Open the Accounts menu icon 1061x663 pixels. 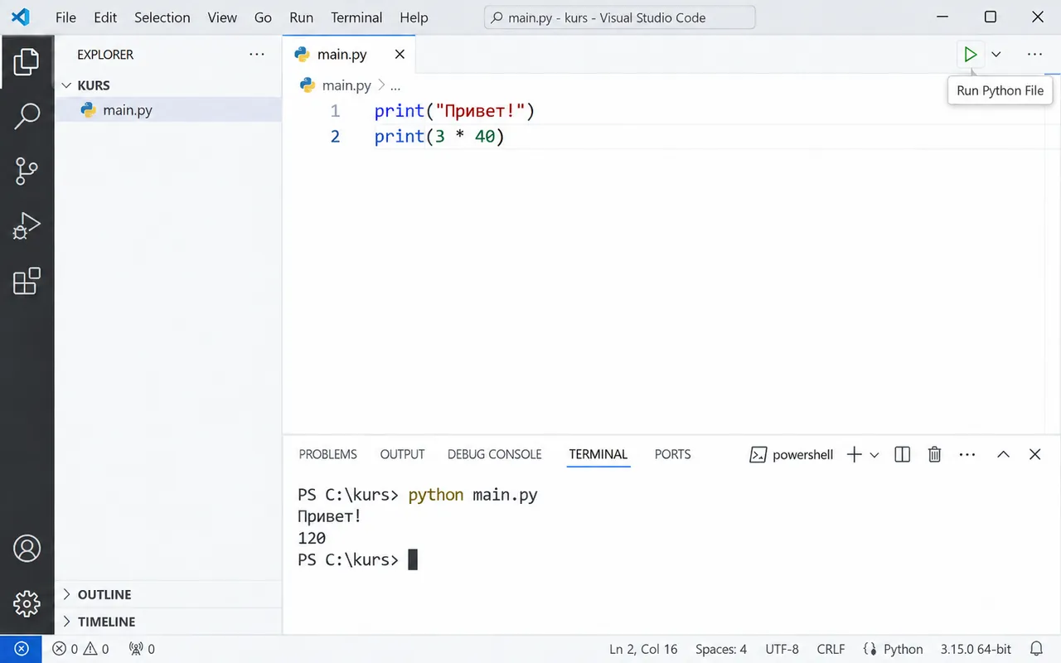[27, 549]
